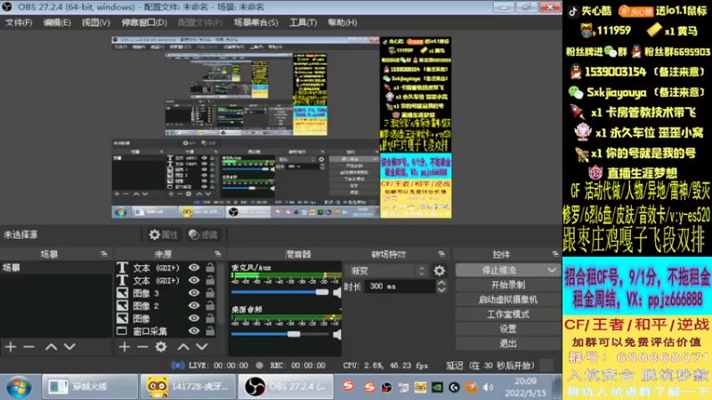Open the 帮助(H) menu
Screen dimensions: 712x400
point(343,22)
